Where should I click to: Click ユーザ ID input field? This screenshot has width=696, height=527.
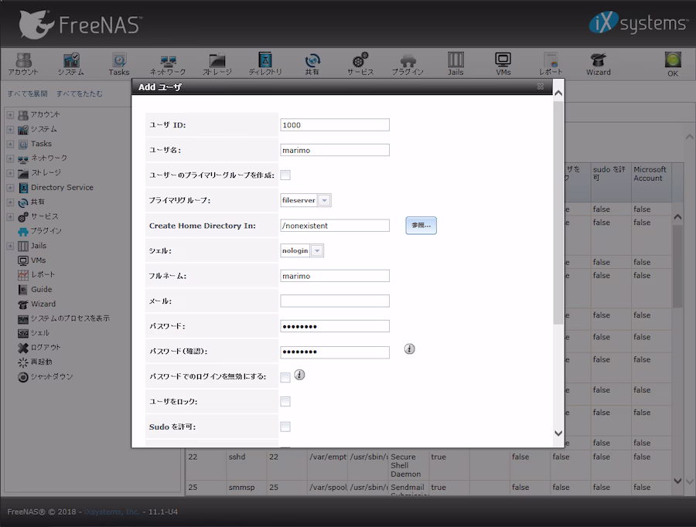pyautogui.click(x=335, y=124)
